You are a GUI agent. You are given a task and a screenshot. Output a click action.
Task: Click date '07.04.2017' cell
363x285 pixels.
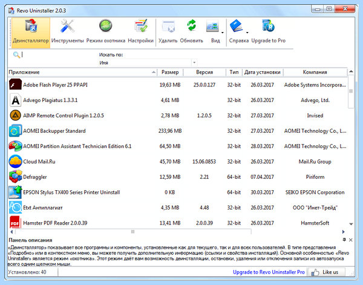[x=262, y=177]
